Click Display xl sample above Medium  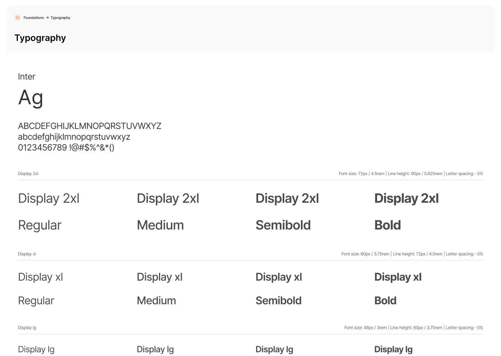coord(159,277)
